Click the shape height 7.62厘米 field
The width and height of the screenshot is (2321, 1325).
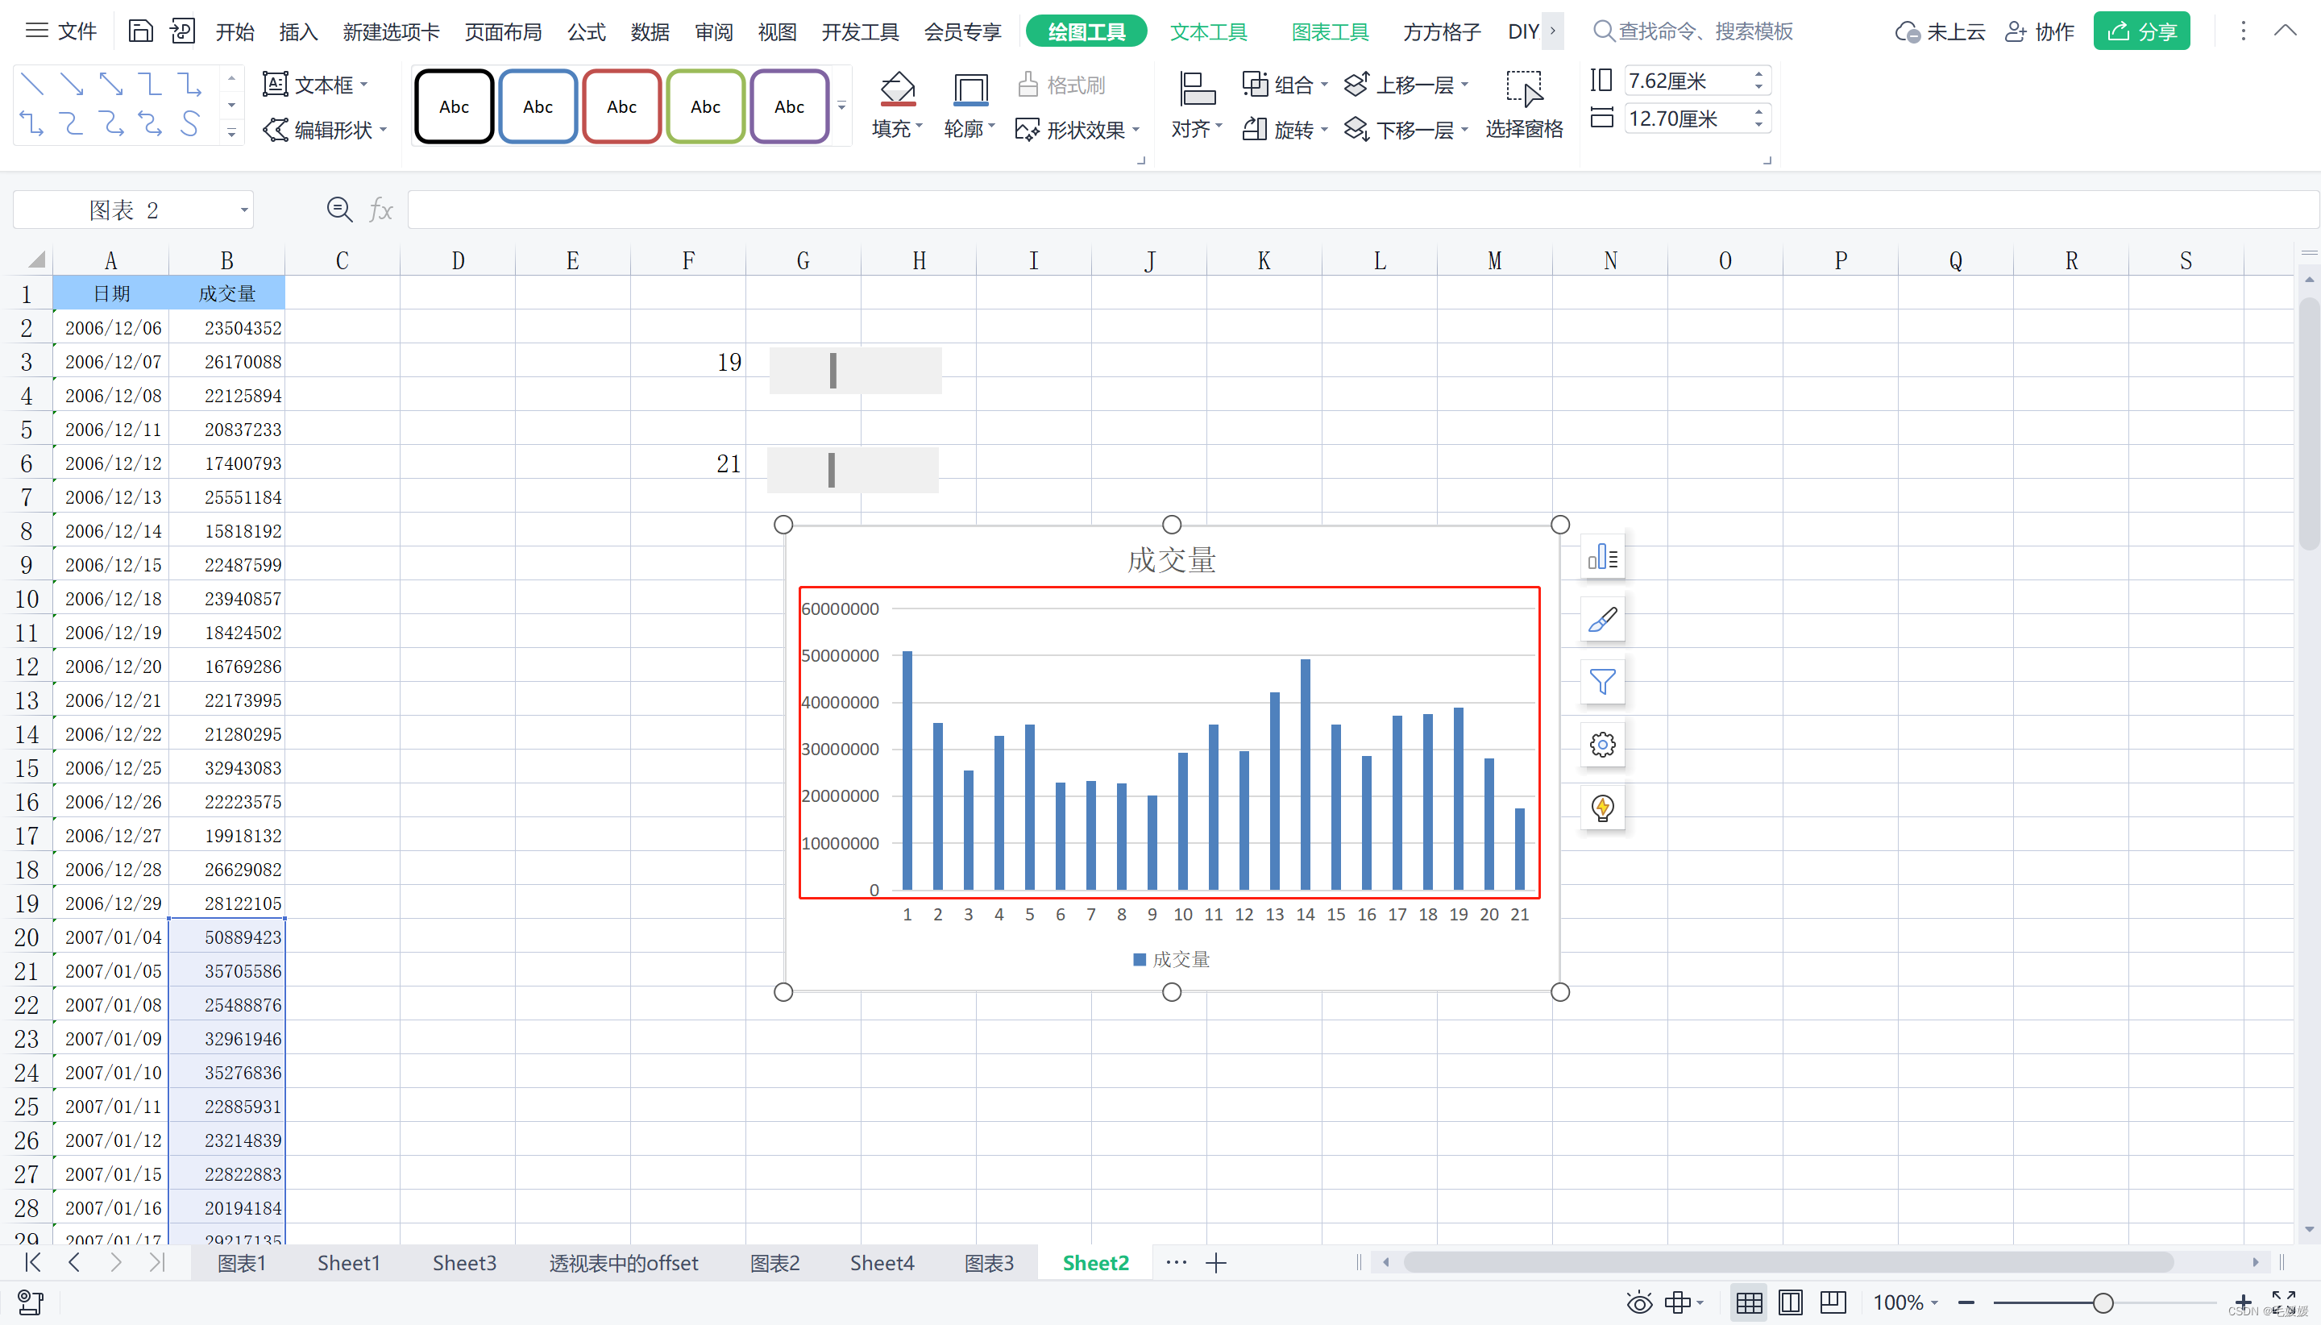click(x=1697, y=81)
